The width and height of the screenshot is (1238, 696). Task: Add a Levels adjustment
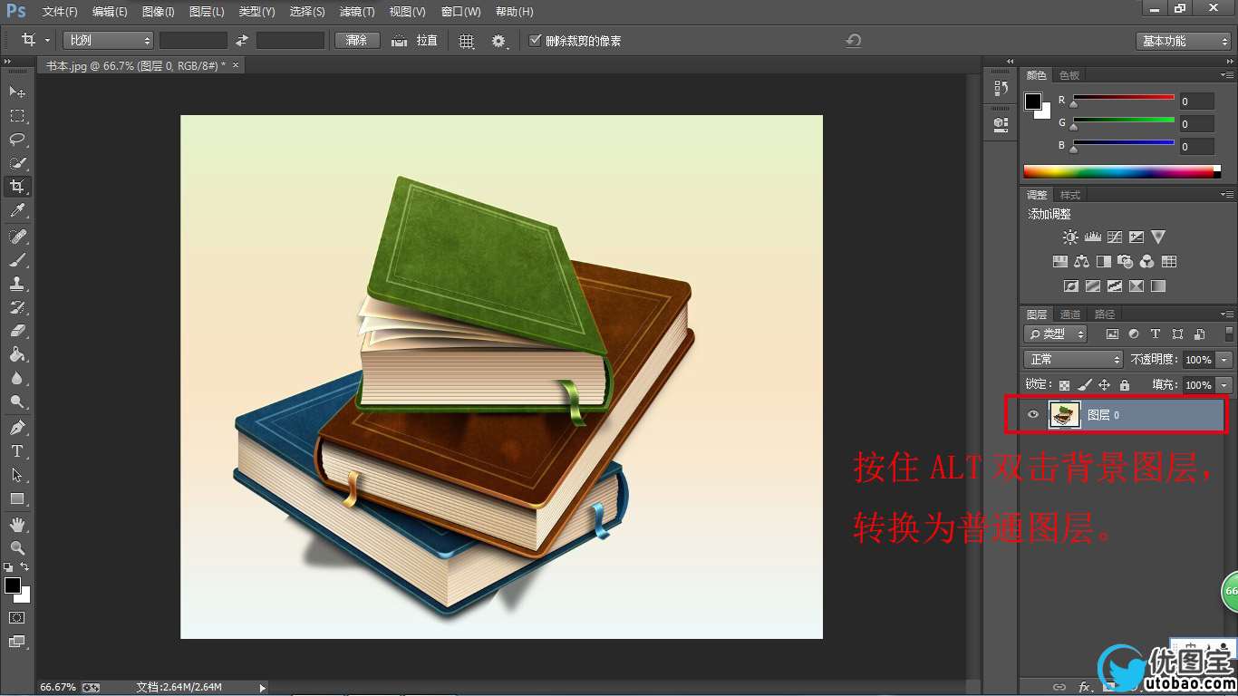(1092, 237)
